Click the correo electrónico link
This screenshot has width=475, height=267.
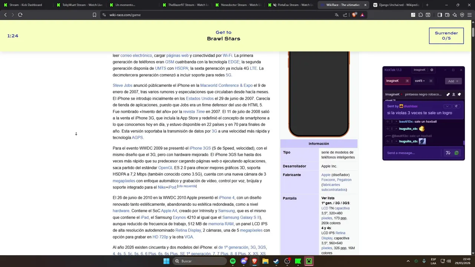tap(136, 55)
